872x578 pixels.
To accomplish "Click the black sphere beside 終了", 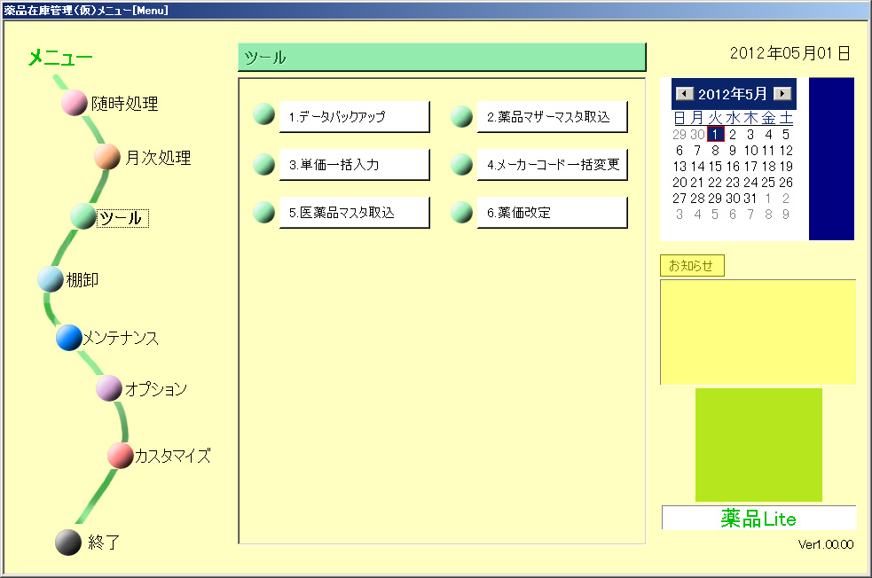I will point(68,542).
